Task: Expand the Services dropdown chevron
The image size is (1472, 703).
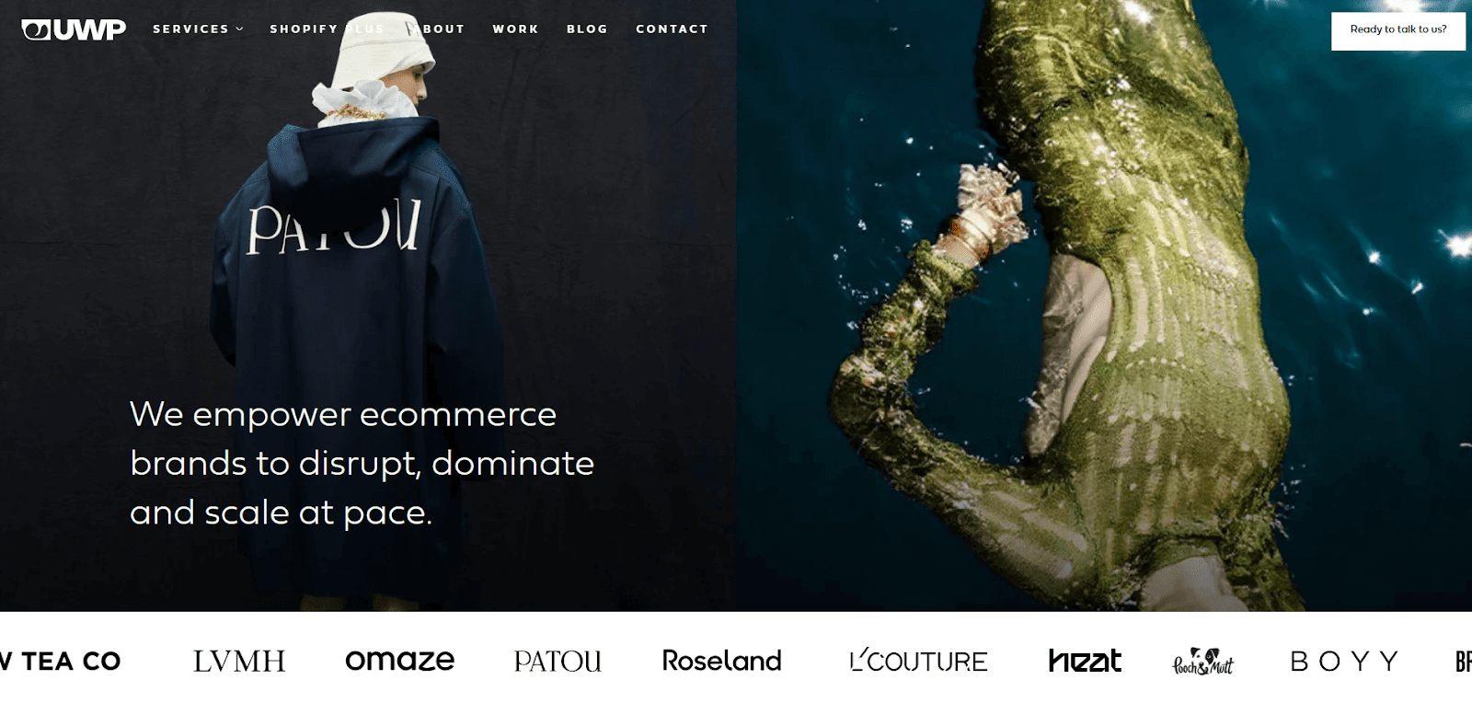Action: pos(239,29)
